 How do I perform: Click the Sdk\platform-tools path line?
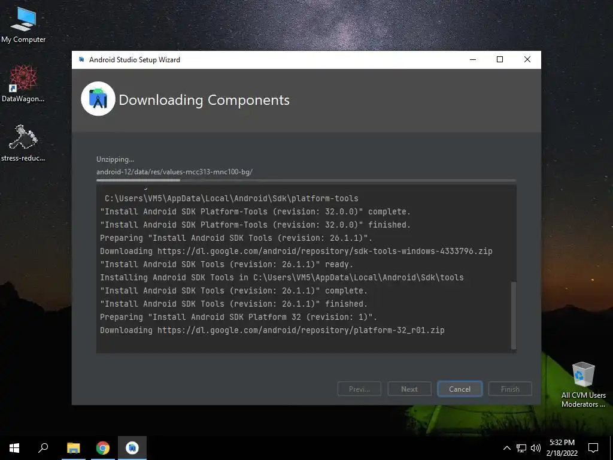coord(232,198)
